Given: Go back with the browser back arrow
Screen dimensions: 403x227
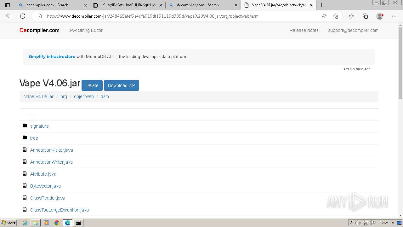Looking at the screenshot, I should click(x=9, y=16).
